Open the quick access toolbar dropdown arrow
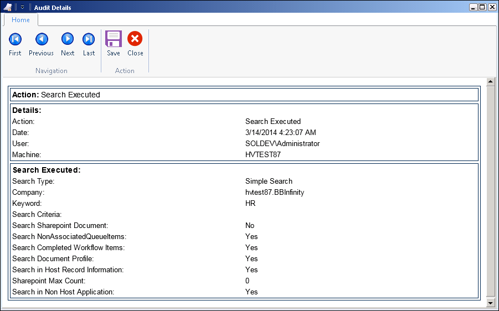 [22, 7]
